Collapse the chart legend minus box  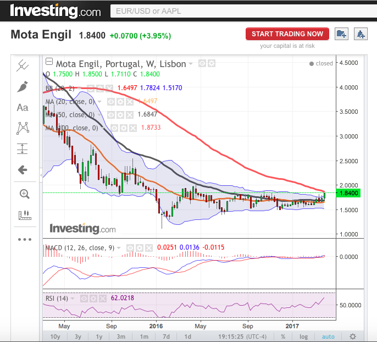click(x=49, y=62)
